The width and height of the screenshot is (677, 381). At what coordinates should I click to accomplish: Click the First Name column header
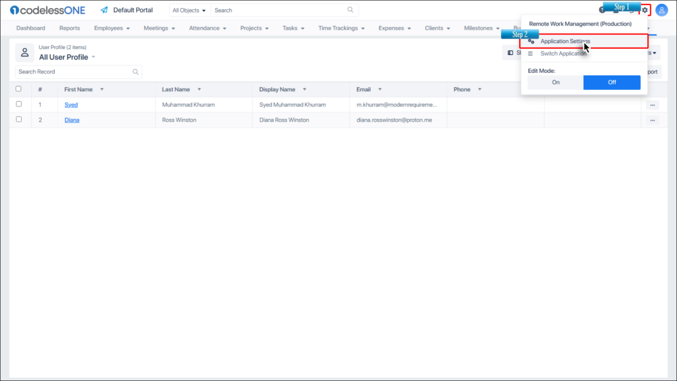pos(79,89)
